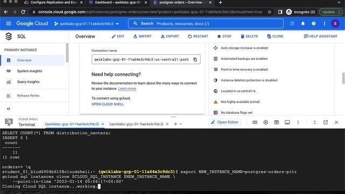
Task: Focus the Search products and resources field
Action: pyautogui.click(x=205, y=24)
